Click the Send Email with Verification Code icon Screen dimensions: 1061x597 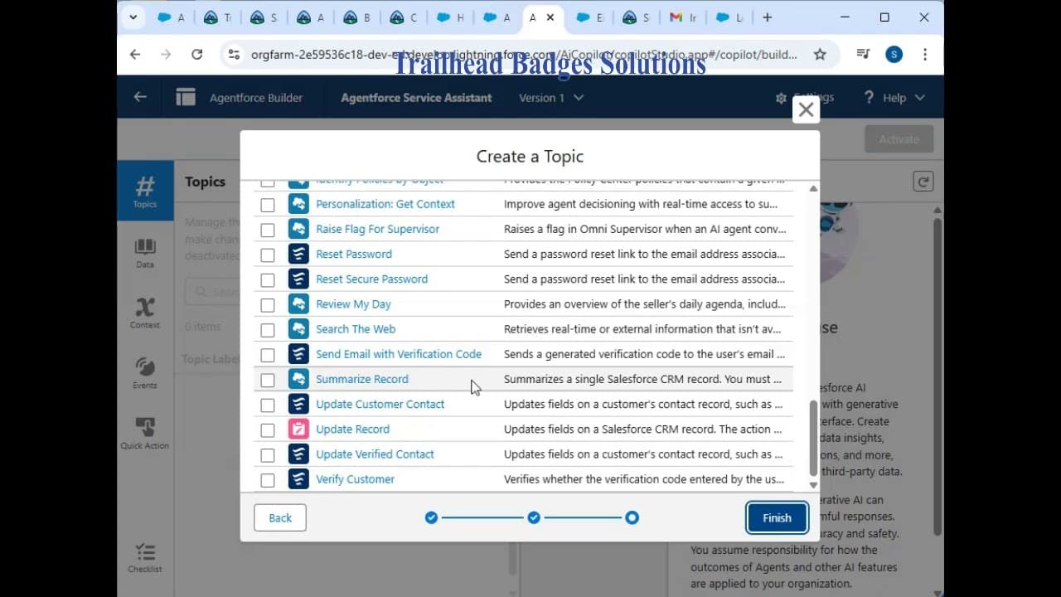pyautogui.click(x=298, y=354)
